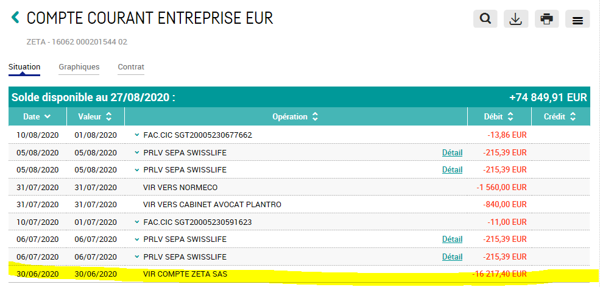Select the Situation tab

click(24, 67)
